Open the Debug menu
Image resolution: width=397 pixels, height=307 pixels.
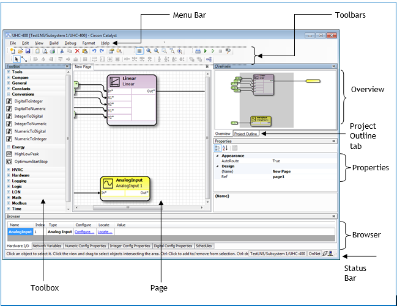tap(70, 43)
